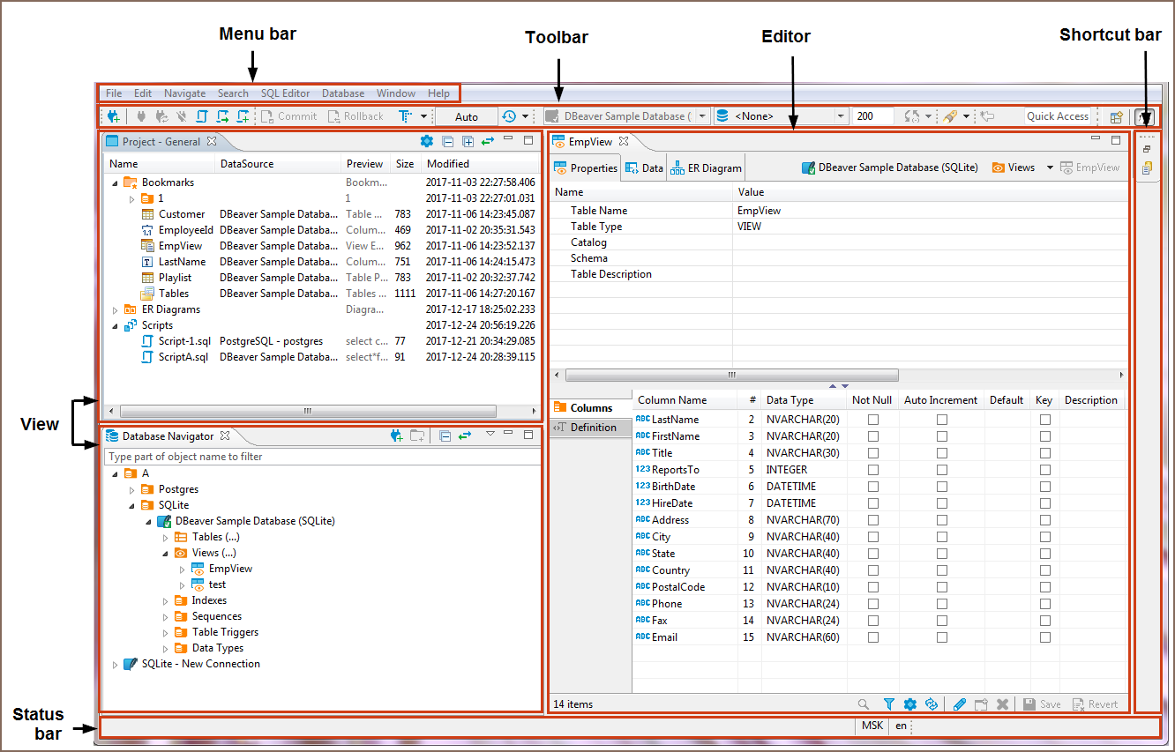Switch to the ER Diagram tab

707,168
